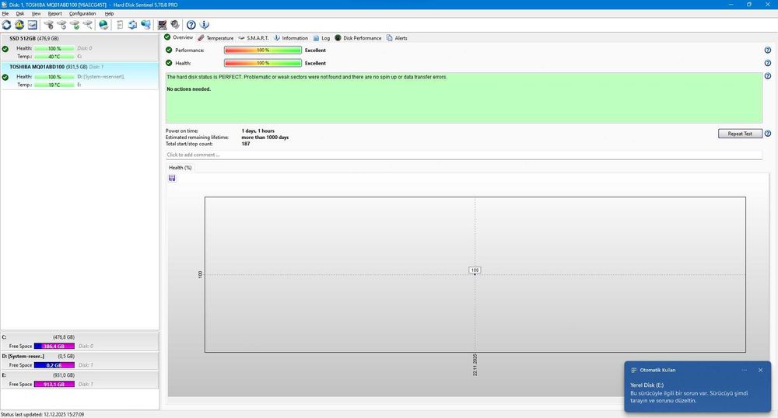Screen dimensions: 778x418
Task: Click the start/stop count value 187
Action: (246, 144)
